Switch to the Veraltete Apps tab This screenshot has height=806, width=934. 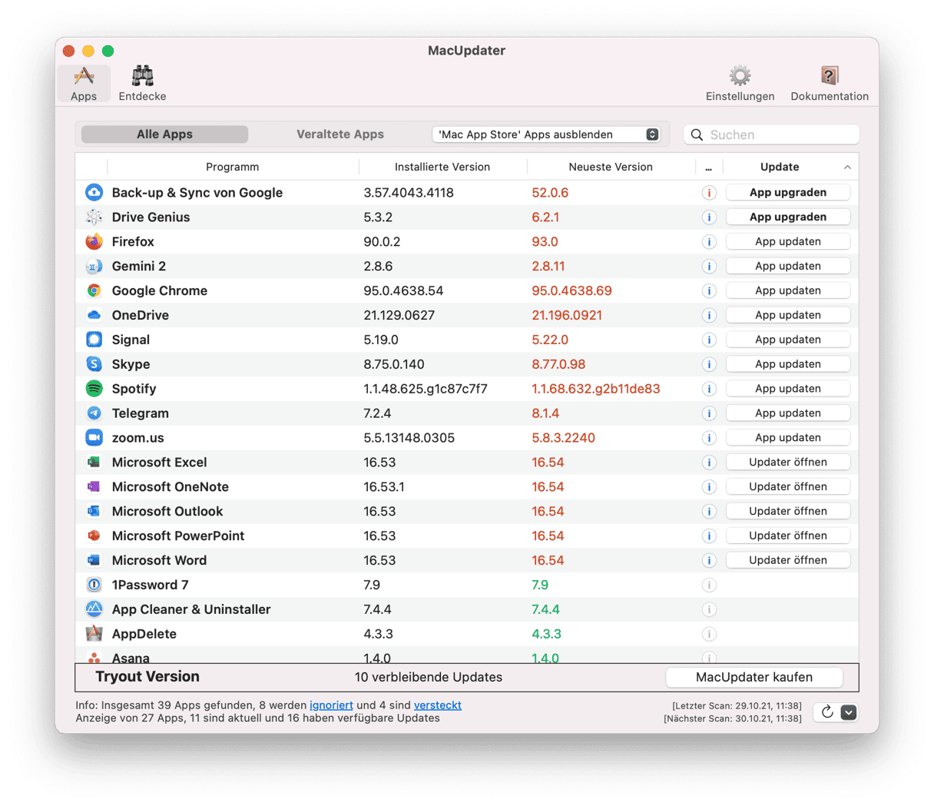coord(340,134)
